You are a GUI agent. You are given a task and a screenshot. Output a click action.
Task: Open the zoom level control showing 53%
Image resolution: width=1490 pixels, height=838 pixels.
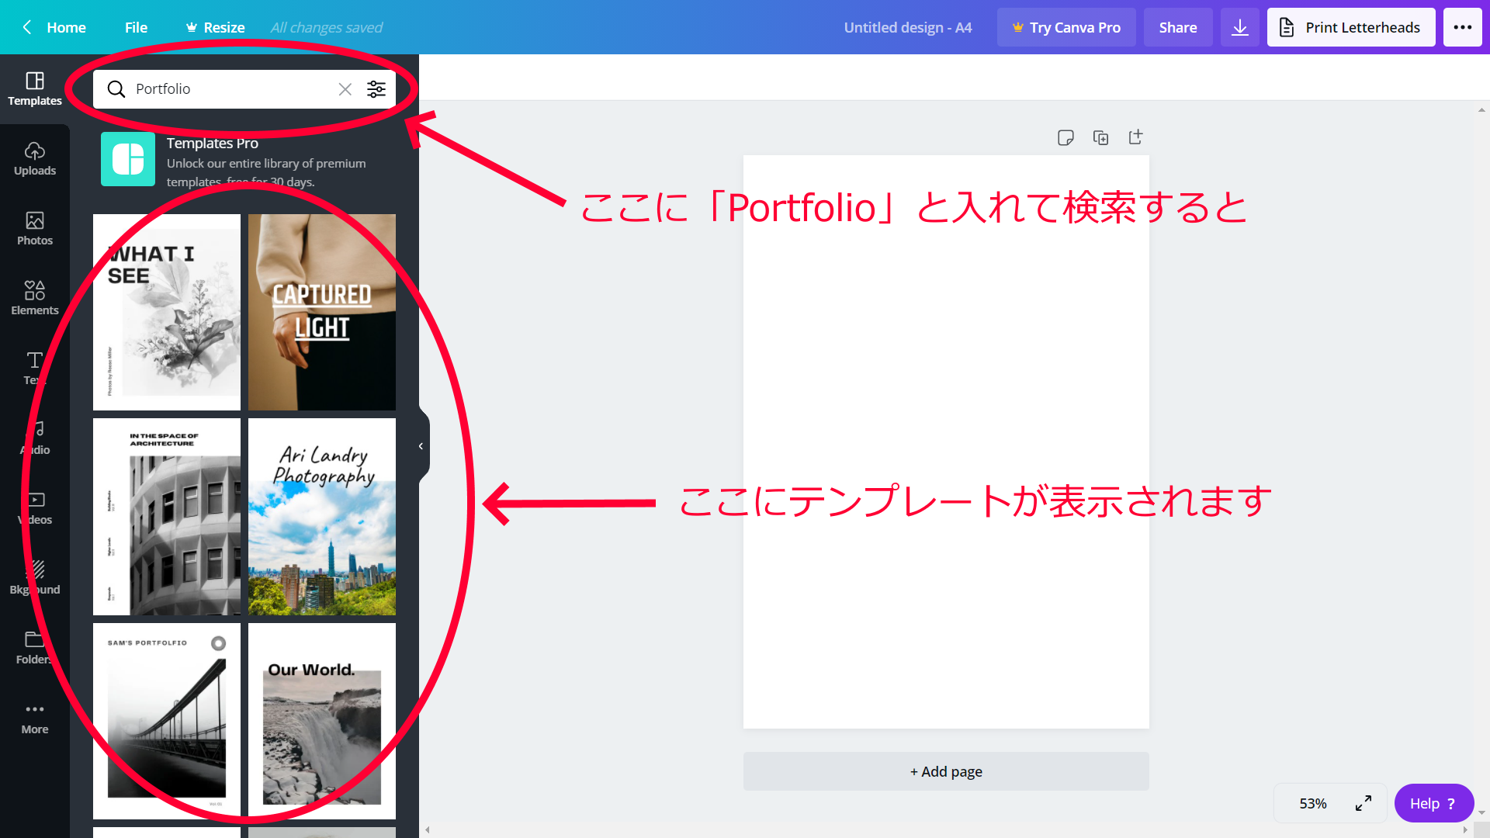point(1313,803)
